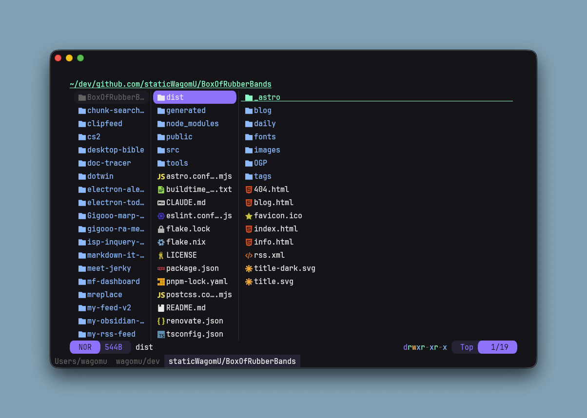Viewport: 587px width, 418px height.
Task: Click the JS icon beside astro.conf….mjs
Action: (x=161, y=176)
